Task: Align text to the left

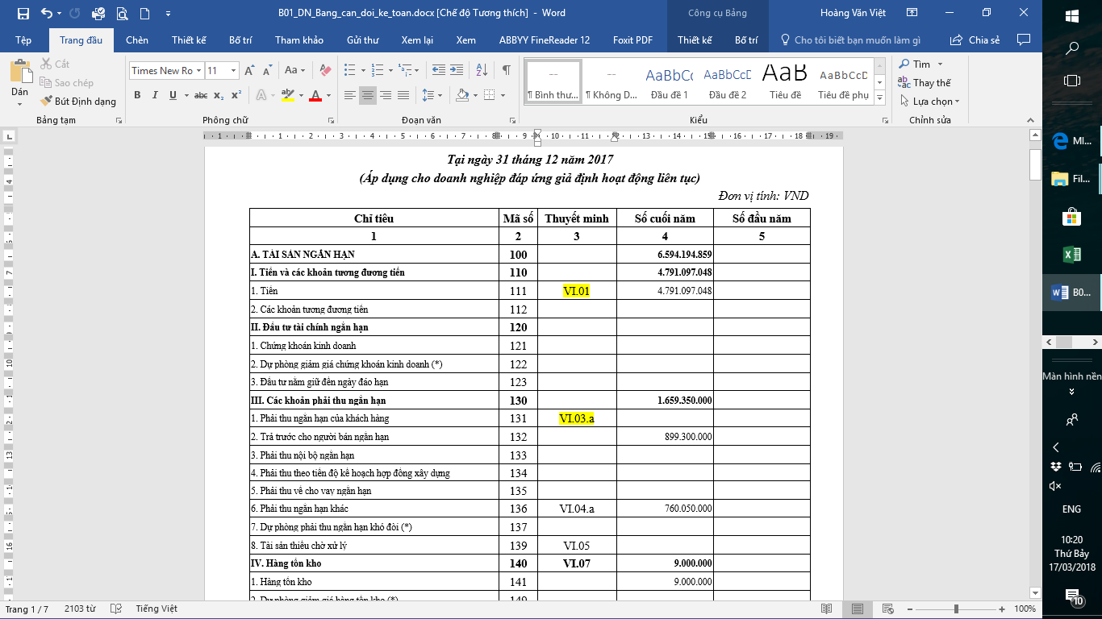Action: point(350,95)
